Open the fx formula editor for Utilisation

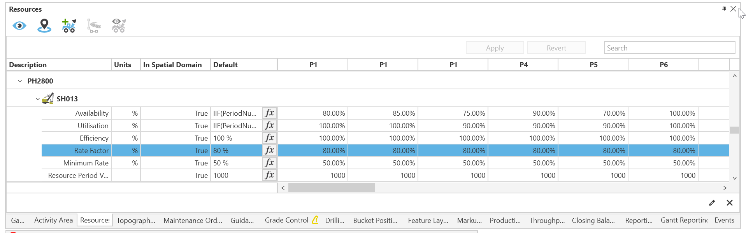[269, 125]
